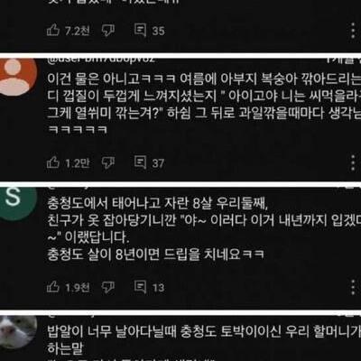Select the 복숭아 깎아드리는 comment text
Image resolution: width=361 pixels, height=361 pixels.
pyautogui.click(x=204, y=104)
